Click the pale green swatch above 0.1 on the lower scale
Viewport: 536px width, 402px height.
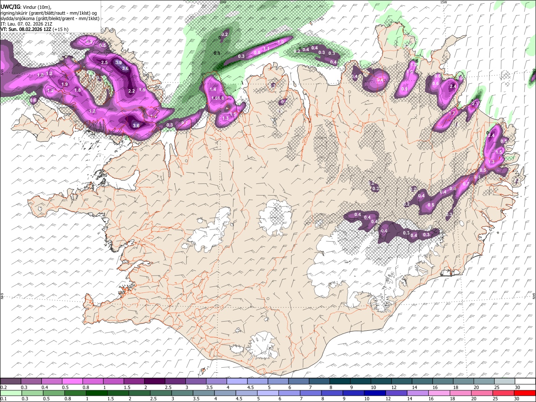tap(11, 393)
